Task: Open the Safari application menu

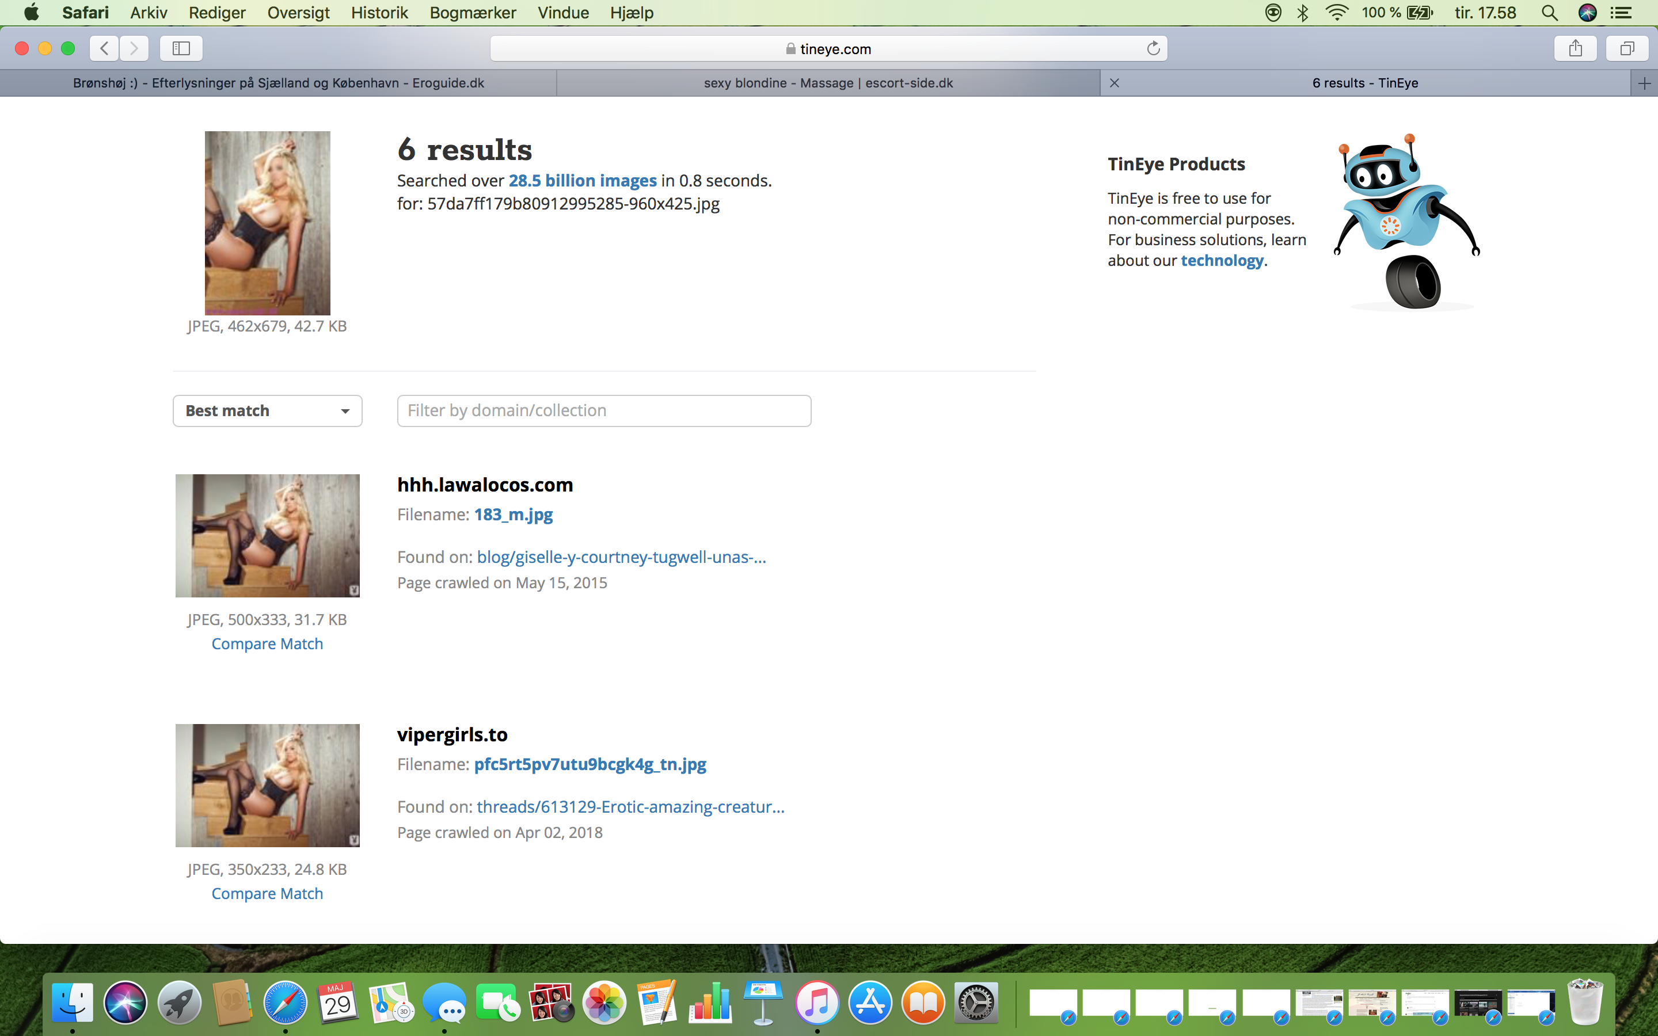Action: coord(85,12)
